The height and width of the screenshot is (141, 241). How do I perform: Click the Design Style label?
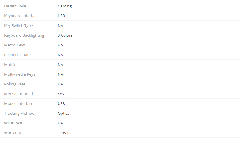15,6
